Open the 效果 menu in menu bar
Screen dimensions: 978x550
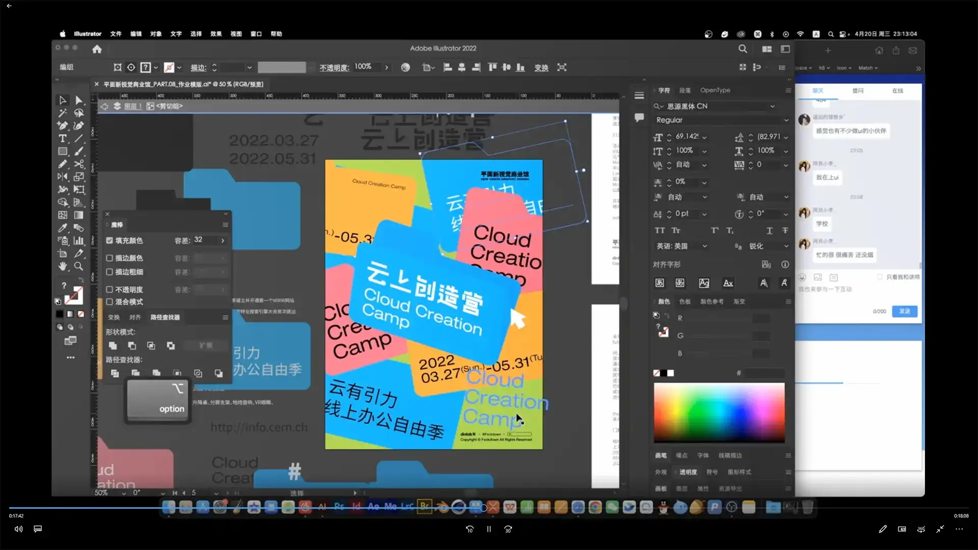(216, 34)
